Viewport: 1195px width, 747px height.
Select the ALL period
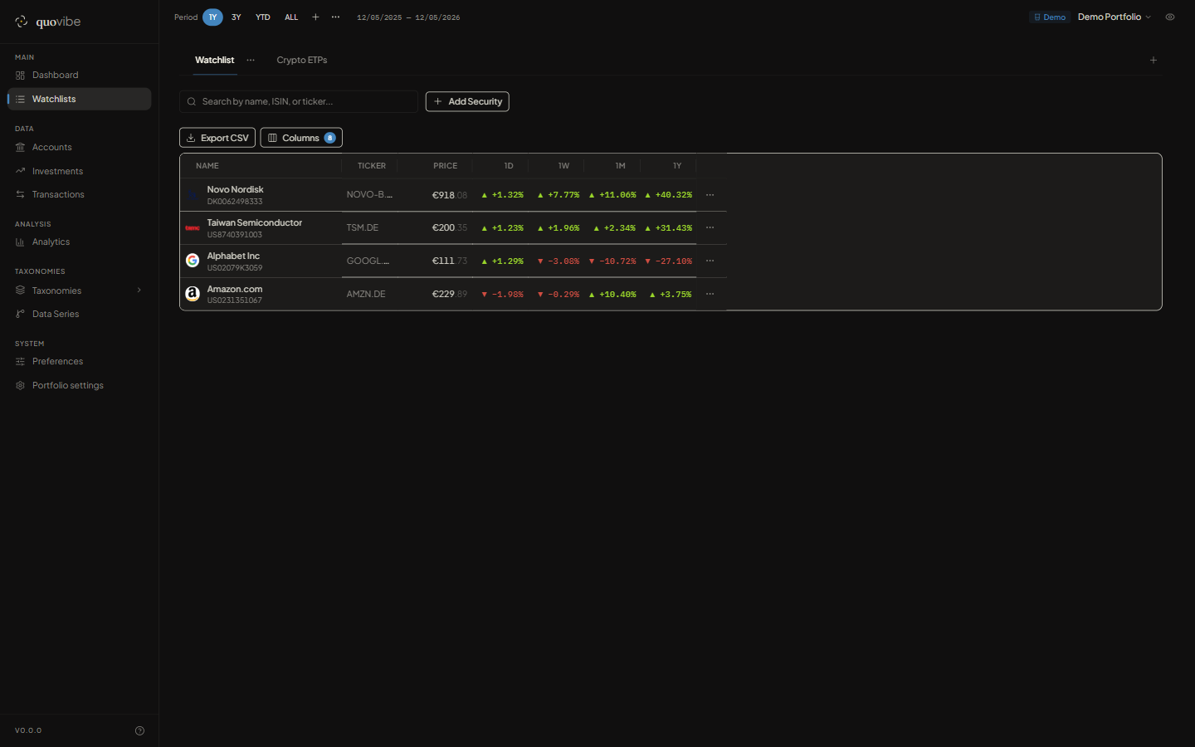(291, 17)
